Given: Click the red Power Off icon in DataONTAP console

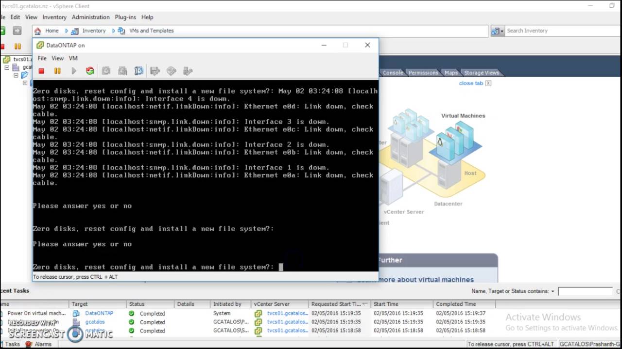Looking at the screenshot, I should [41, 71].
